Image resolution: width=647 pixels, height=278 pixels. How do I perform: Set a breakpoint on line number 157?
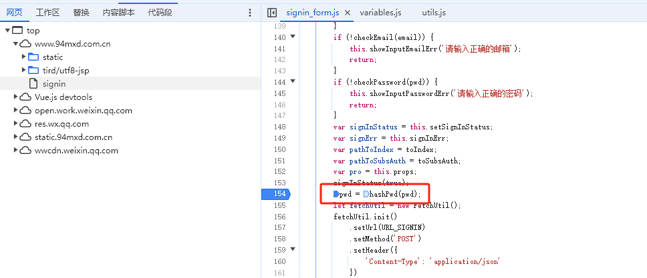pos(280,227)
